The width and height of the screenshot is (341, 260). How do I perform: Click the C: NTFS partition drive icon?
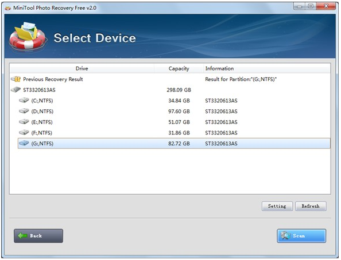pyautogui.click(x=24, y=100)
